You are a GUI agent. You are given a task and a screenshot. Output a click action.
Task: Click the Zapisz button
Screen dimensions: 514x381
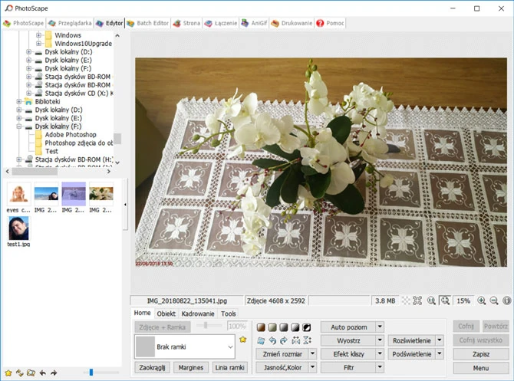pyautogui.click(x=481, y=354)
